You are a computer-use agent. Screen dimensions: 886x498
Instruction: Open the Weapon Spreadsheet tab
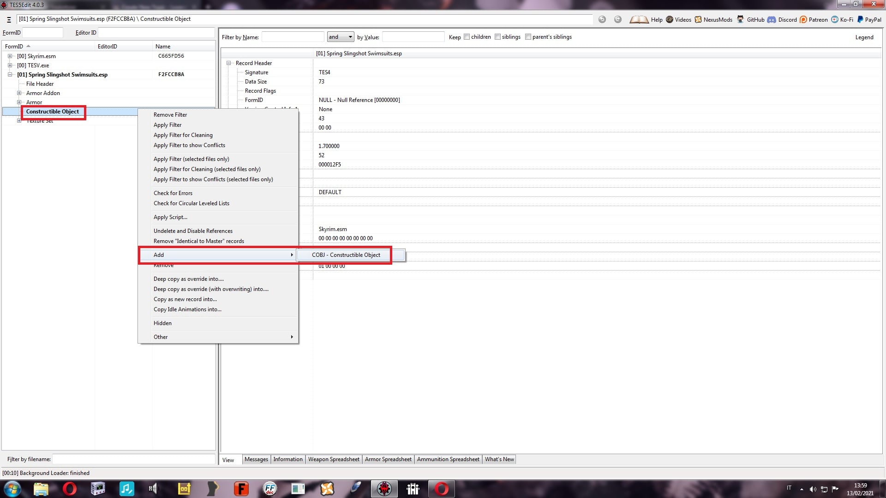pyautogui.click(x=334, y=459)
